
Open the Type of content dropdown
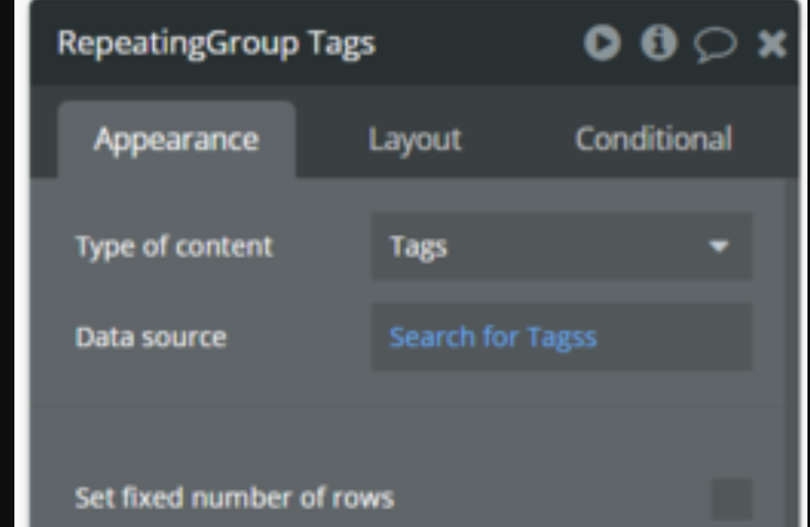(x=561, y=247)
